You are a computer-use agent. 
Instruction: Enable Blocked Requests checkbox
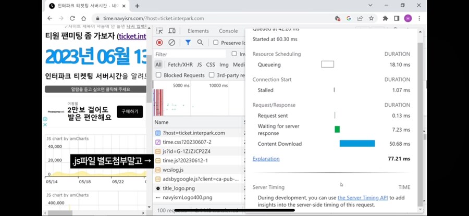[x=158, y=75]
